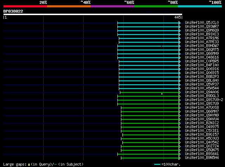Click arrowhead ending the UniRef100_B9S641 bar
The image size is (225, 167).
click(180, 154)
